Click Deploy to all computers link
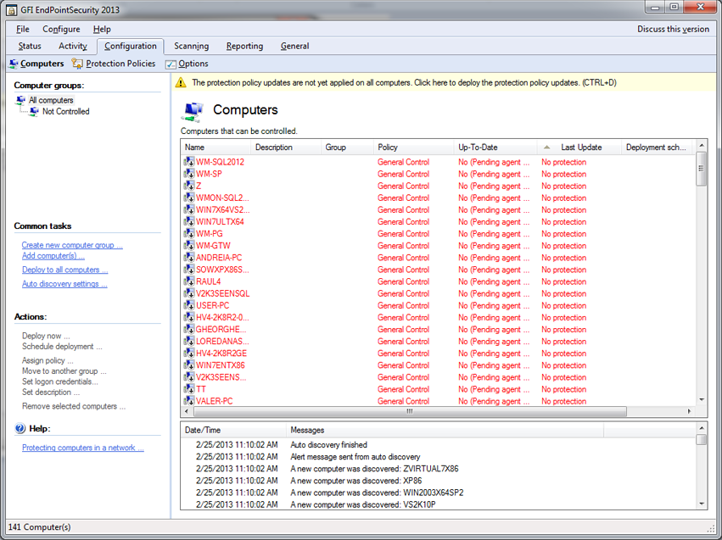Viewport: 722px width, 540px height. (65, 270)
